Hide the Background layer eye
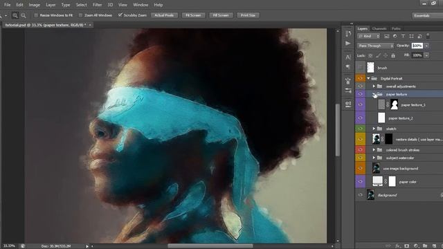 pyautogui.click(x=360, y=195)
